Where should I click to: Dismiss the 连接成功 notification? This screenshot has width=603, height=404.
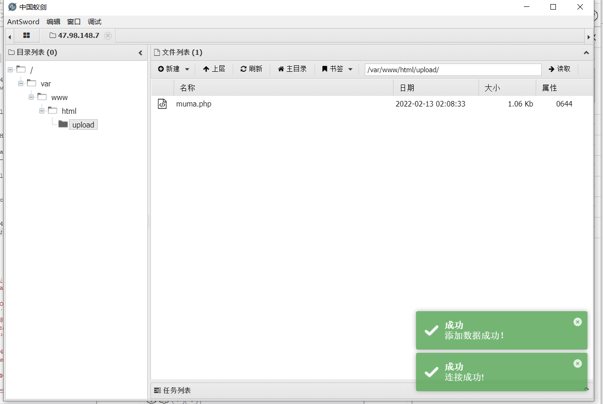coord(578,363)
